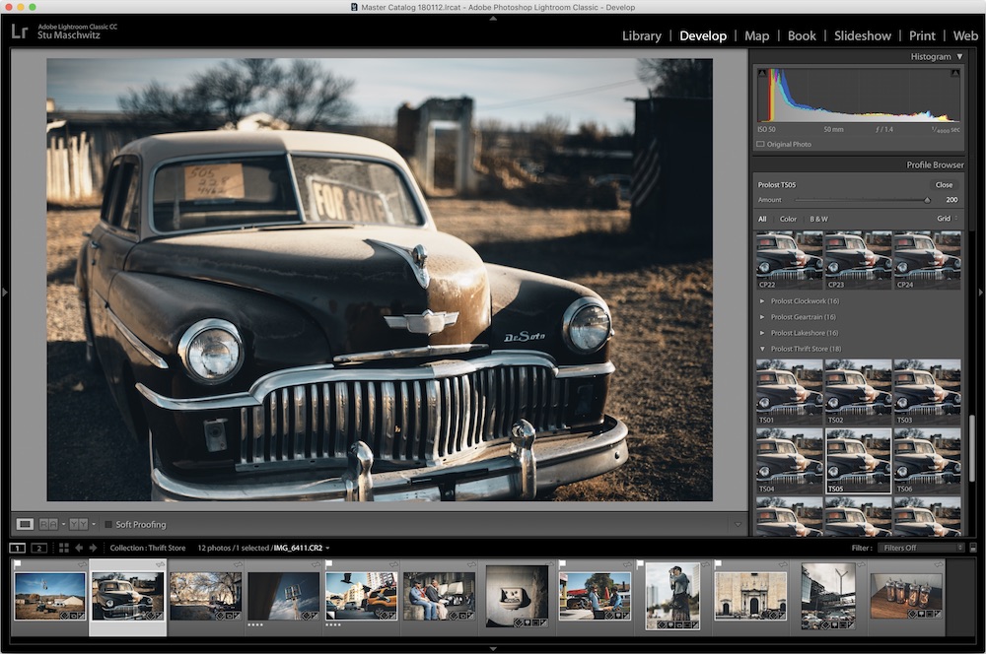The image size is (986, 654).
Task: Click the Lr application logo
Action: coord(20,31)
